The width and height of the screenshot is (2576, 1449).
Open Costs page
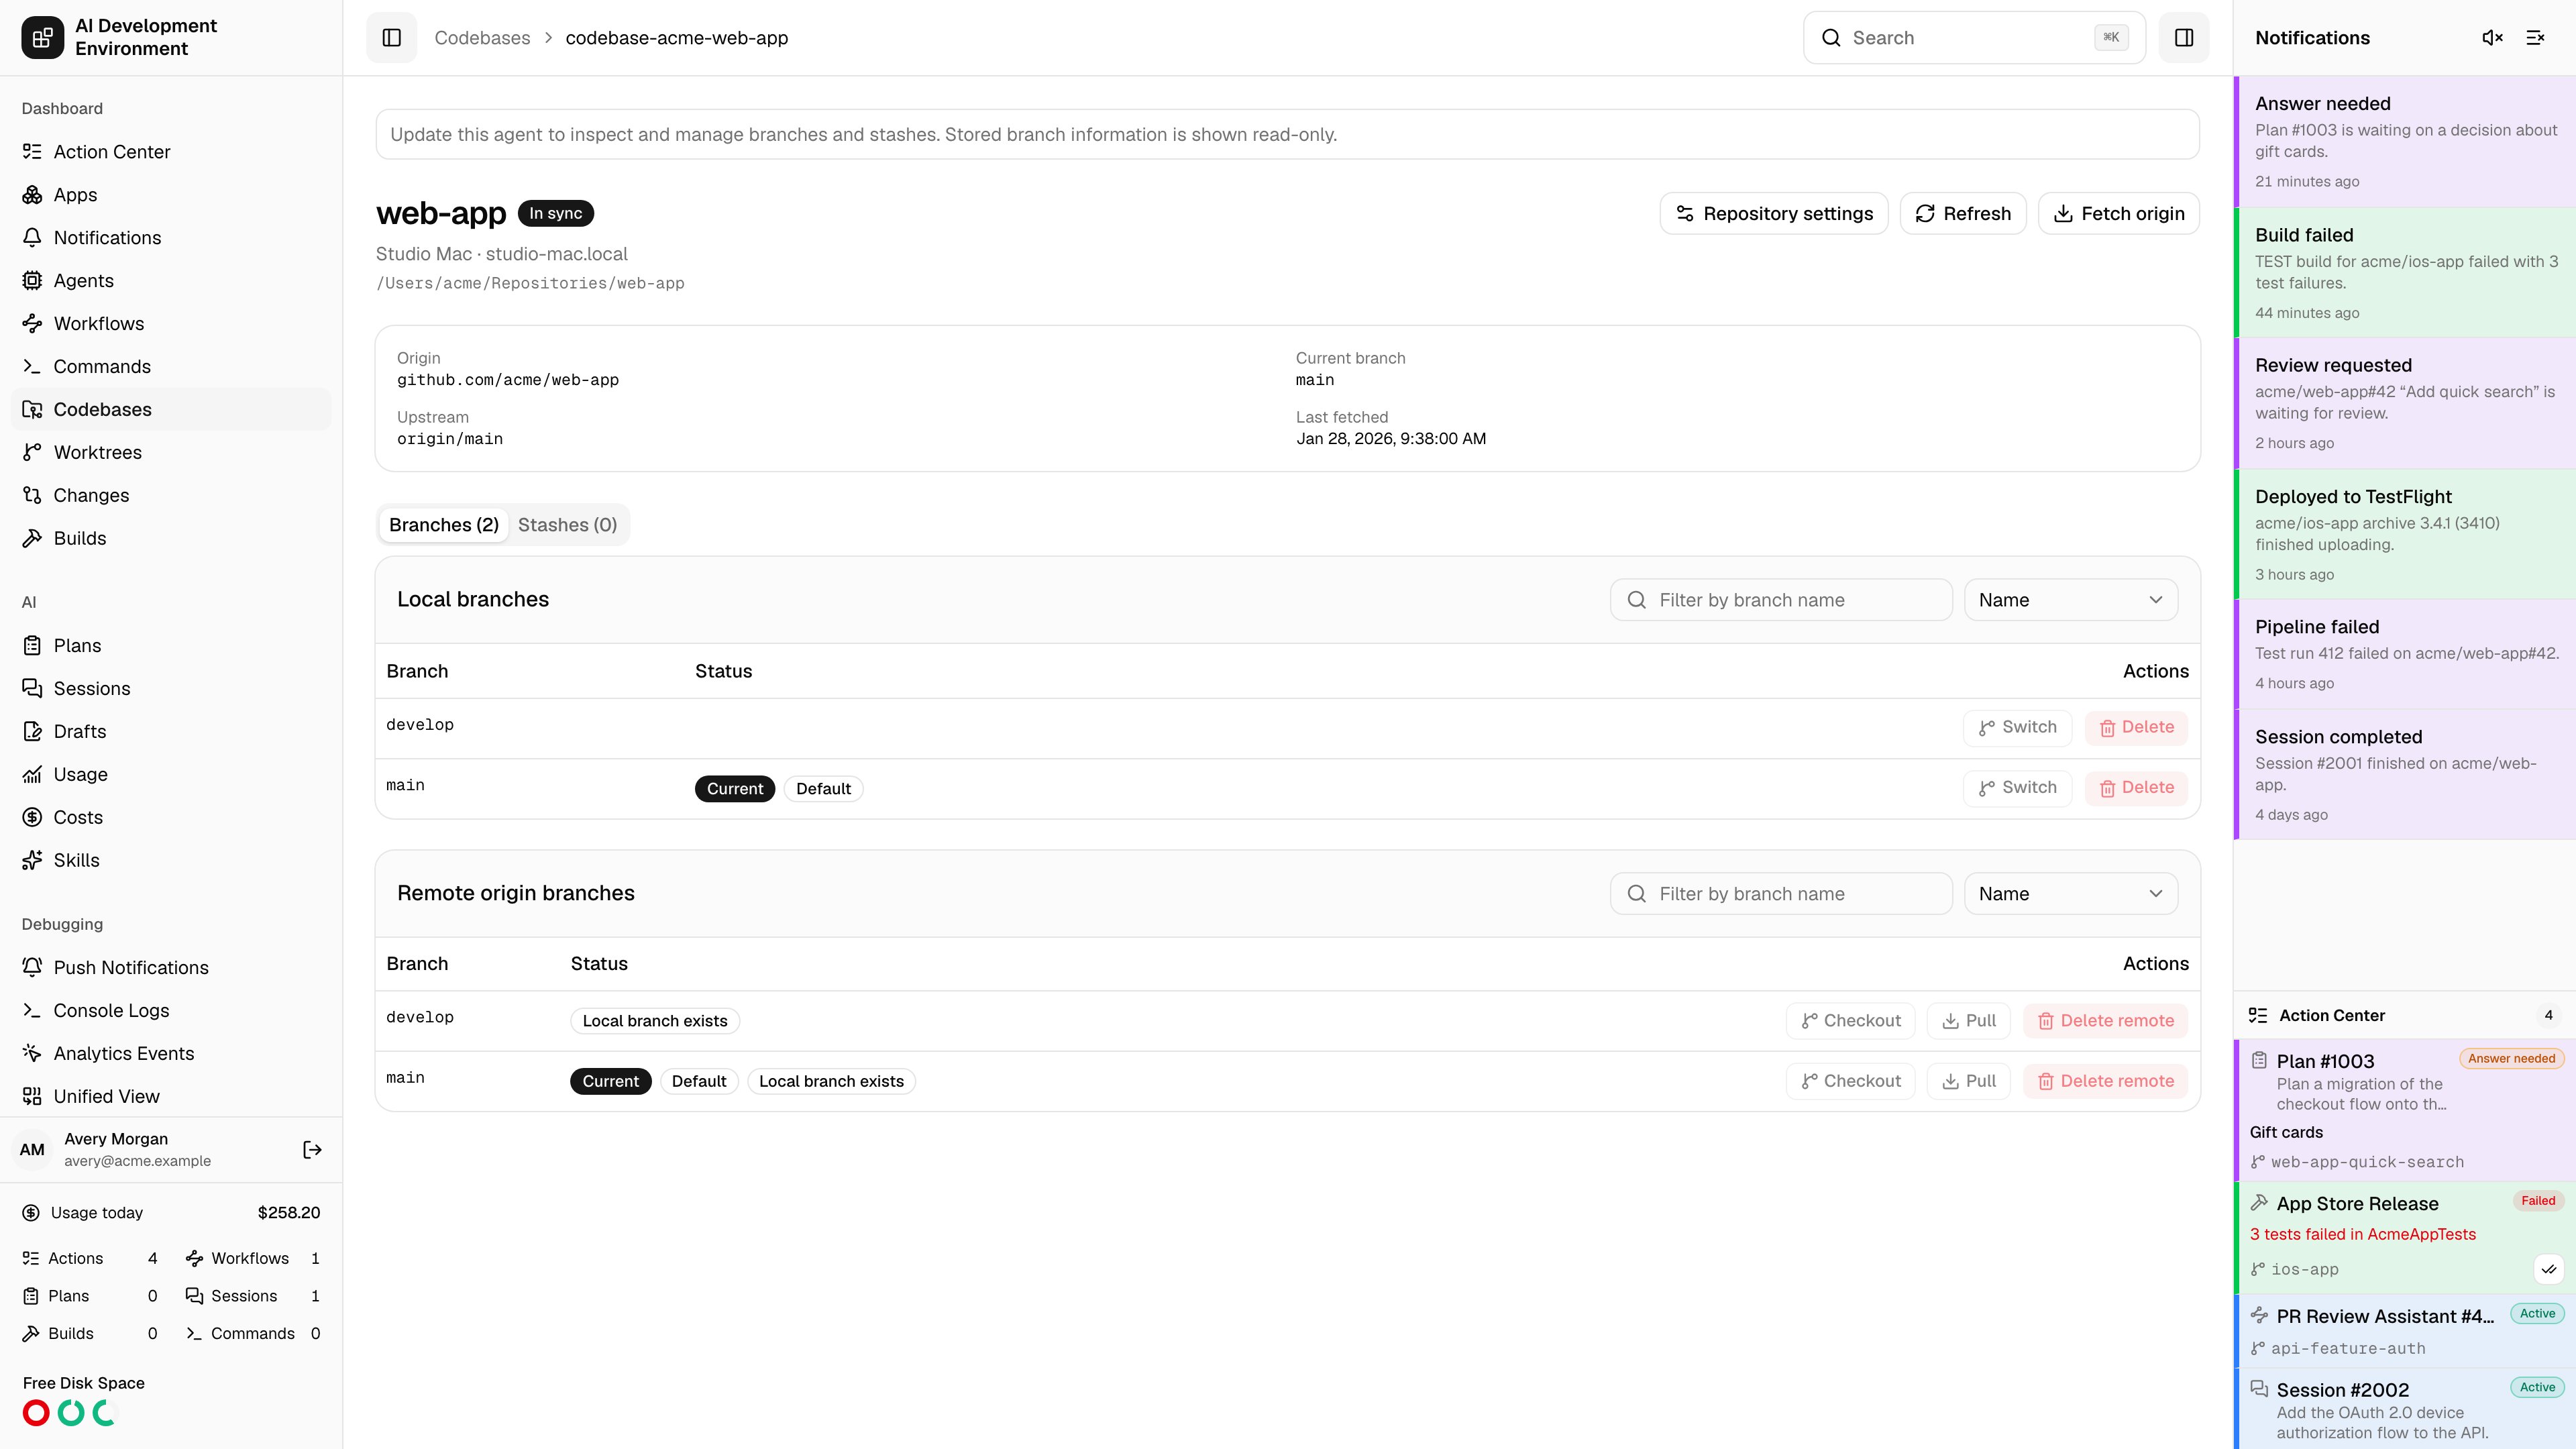click(171, 818)
